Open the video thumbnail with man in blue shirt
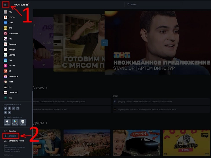 click(47, 143)
